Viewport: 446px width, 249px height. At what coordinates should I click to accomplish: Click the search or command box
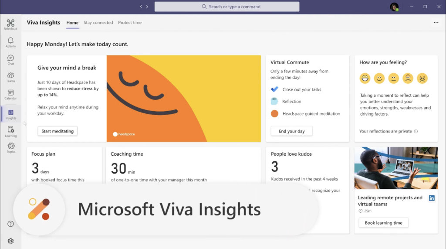coord(227,7)
